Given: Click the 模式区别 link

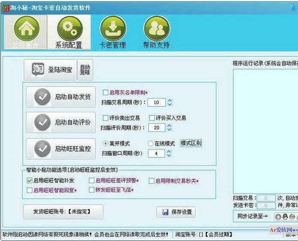Looking at the screenshot, I should tap(191, 143).
